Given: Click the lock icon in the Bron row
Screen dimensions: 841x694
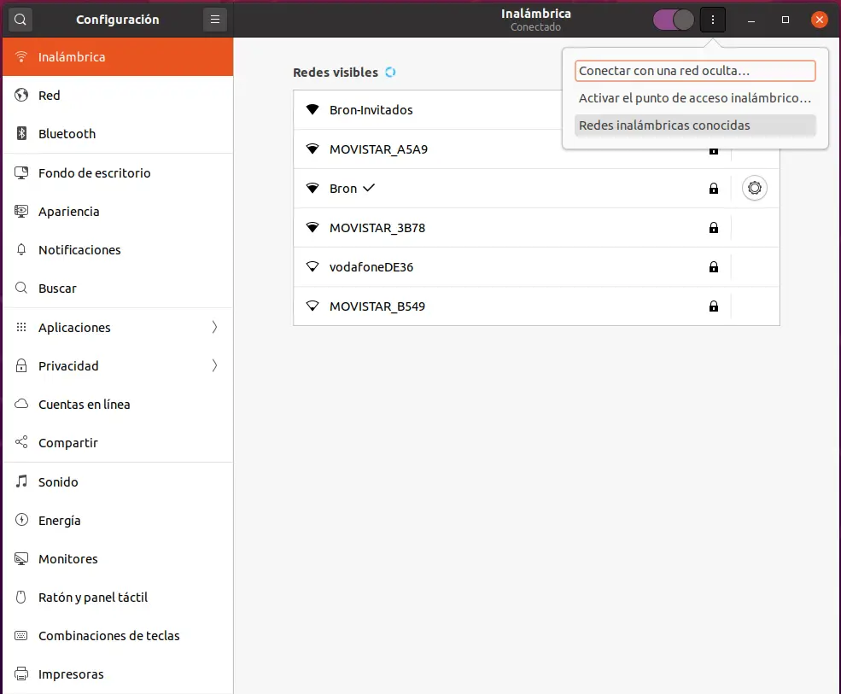Looking at the screenshot, I should [713, 189].
